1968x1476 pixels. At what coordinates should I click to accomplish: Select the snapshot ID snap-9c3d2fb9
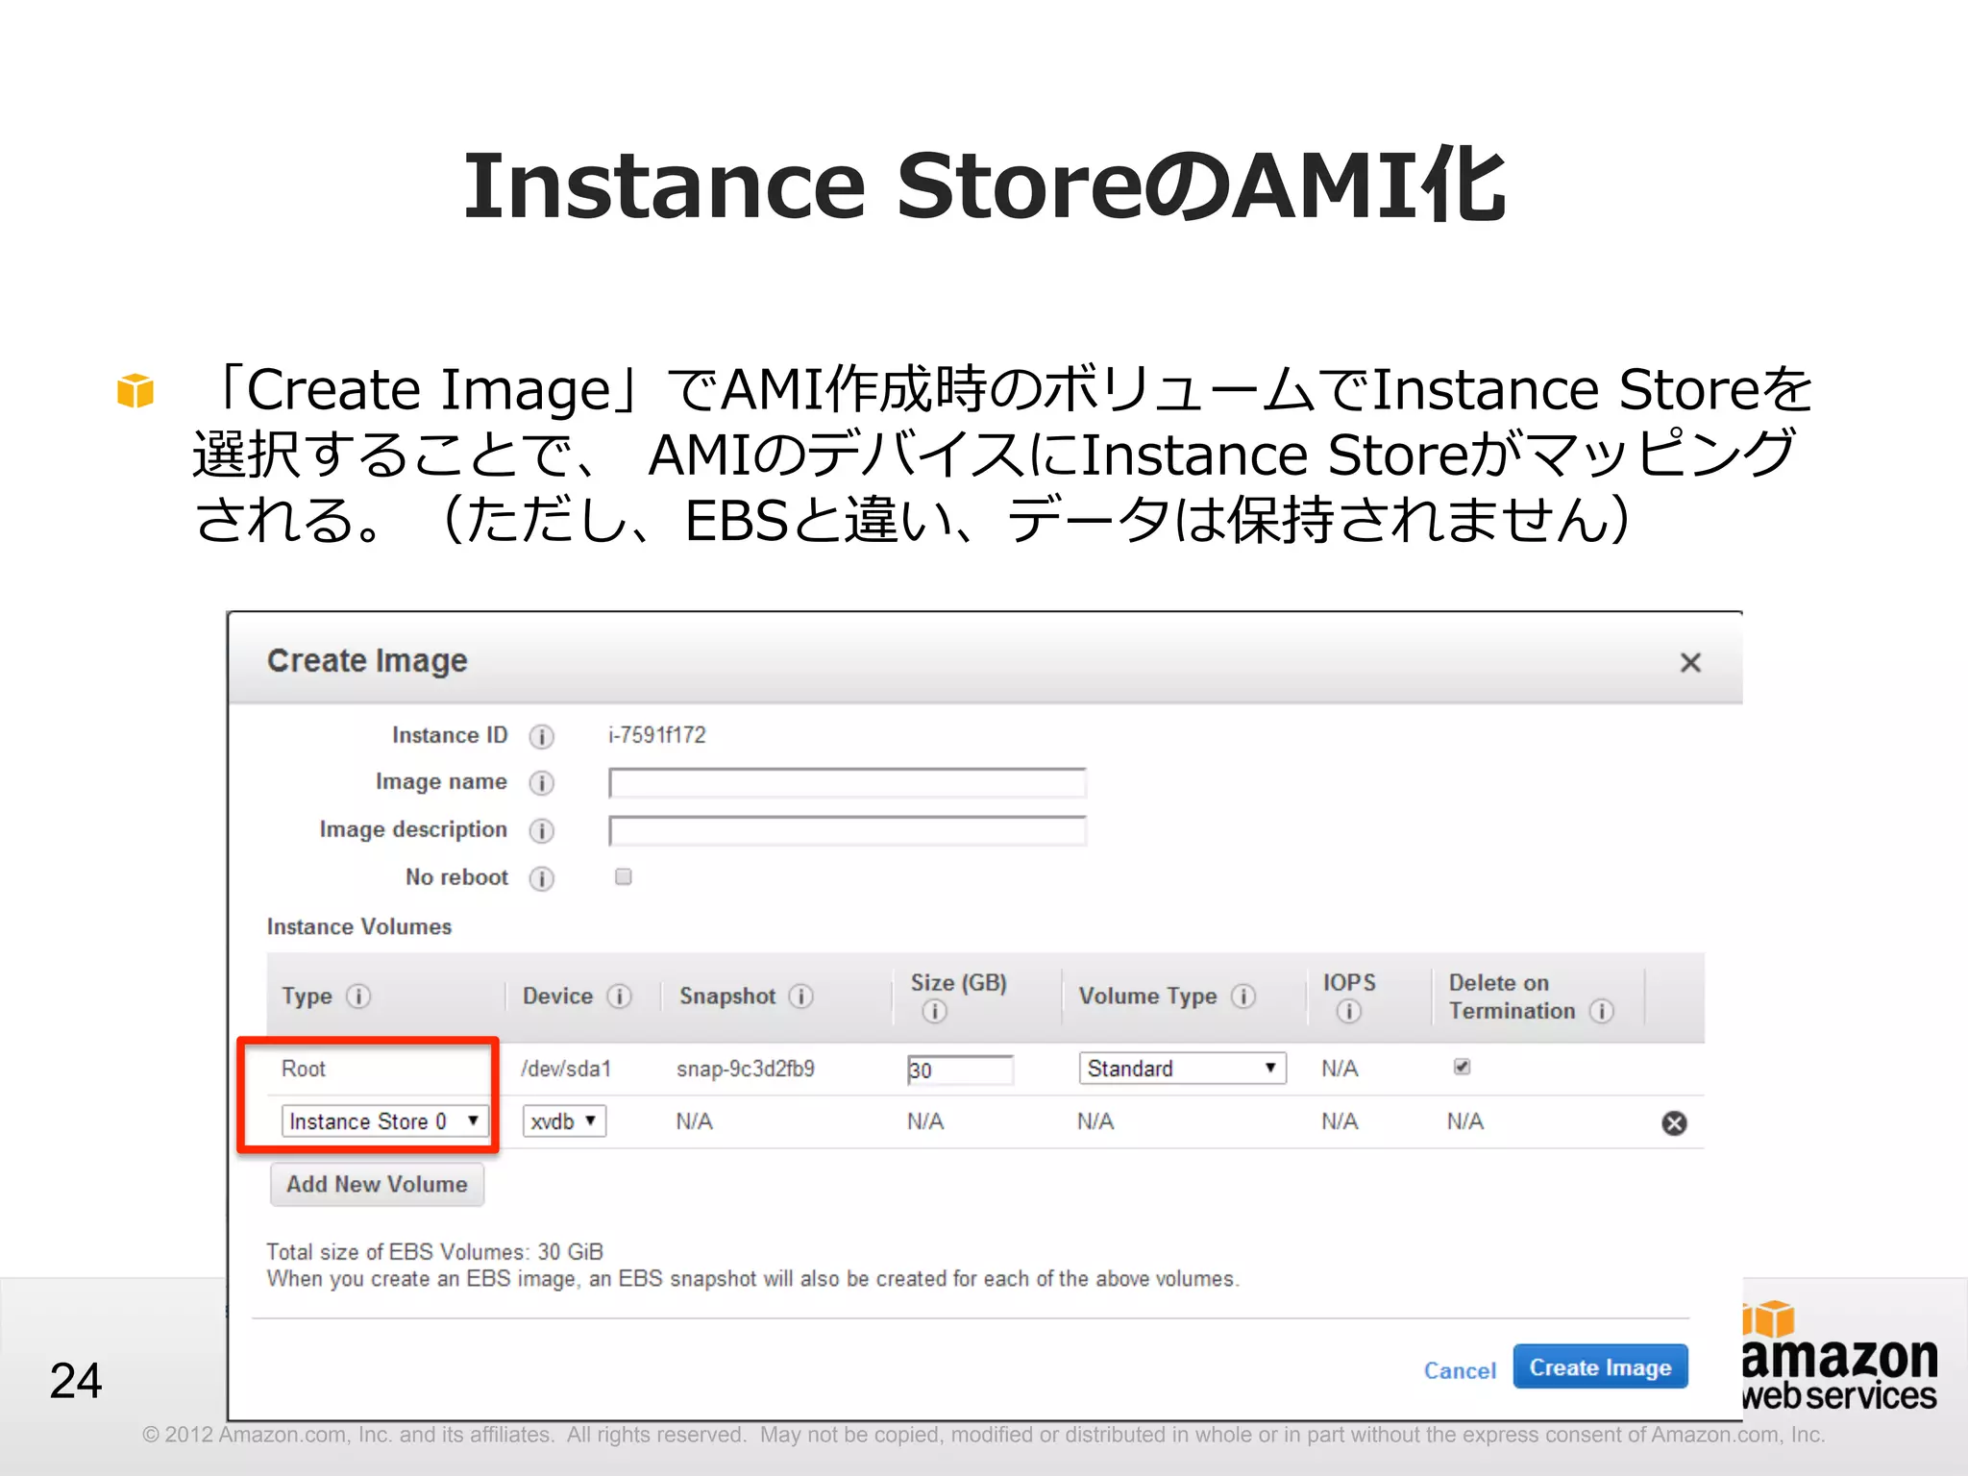[x=746, y=1069]
